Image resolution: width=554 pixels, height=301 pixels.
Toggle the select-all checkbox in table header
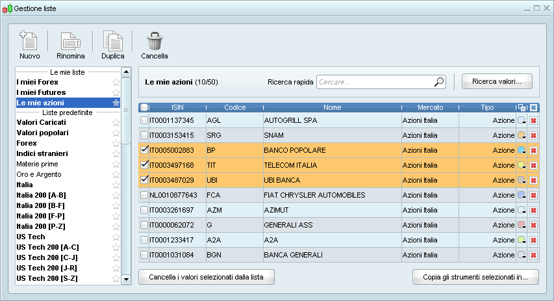[x=144, y=107]
